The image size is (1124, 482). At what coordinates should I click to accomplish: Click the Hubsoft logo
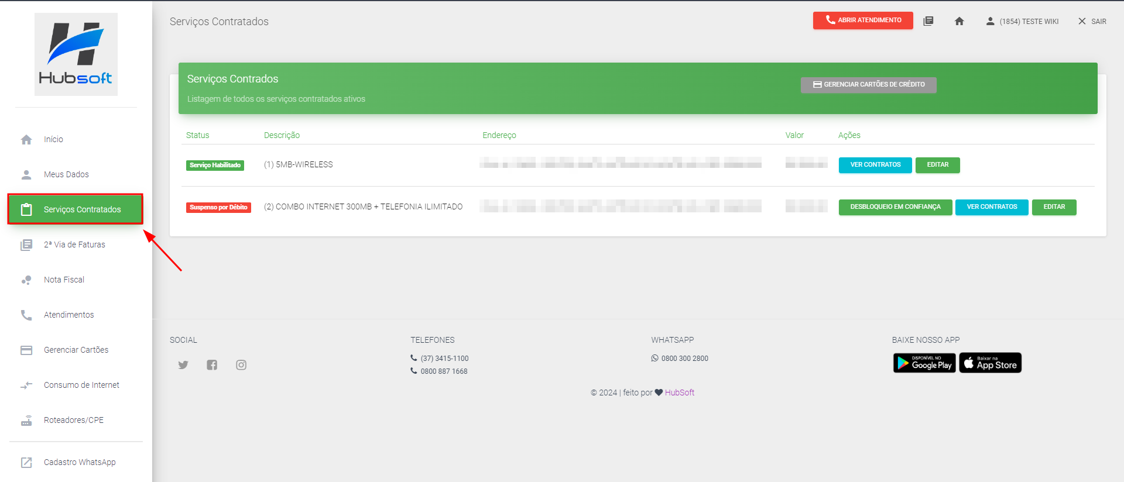(x=76, y=54)
